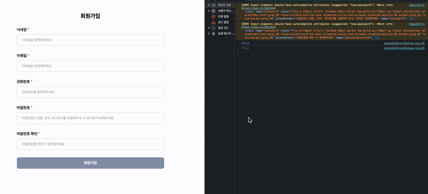Focus the 비밀번호 input field
Screen dimensions: 428x194
point(90,118)
